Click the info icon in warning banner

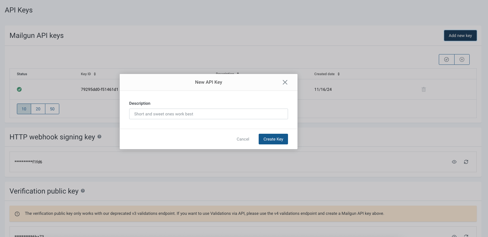coord(17,214)
